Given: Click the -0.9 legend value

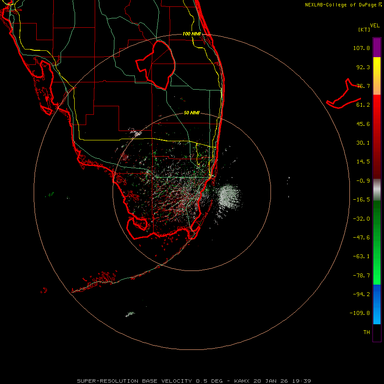Looking at the screenshot, I should click(x=363, y=181).
